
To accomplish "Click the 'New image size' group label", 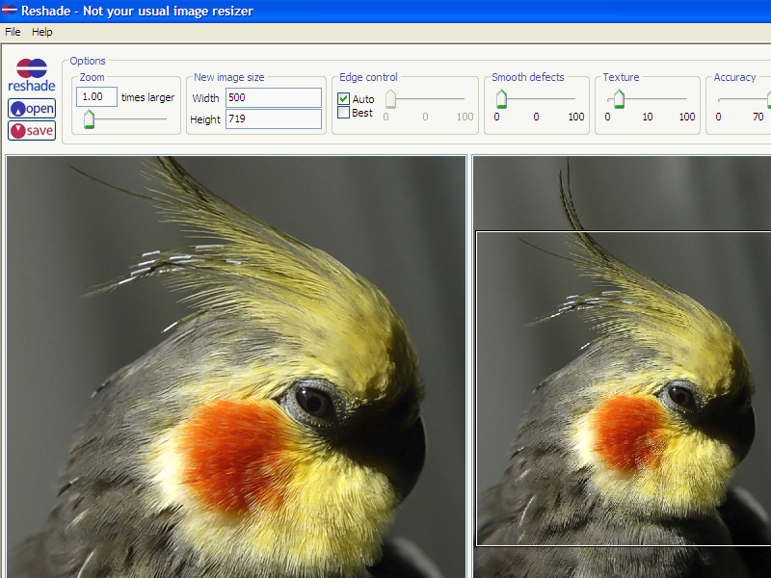I will [229, 77].
